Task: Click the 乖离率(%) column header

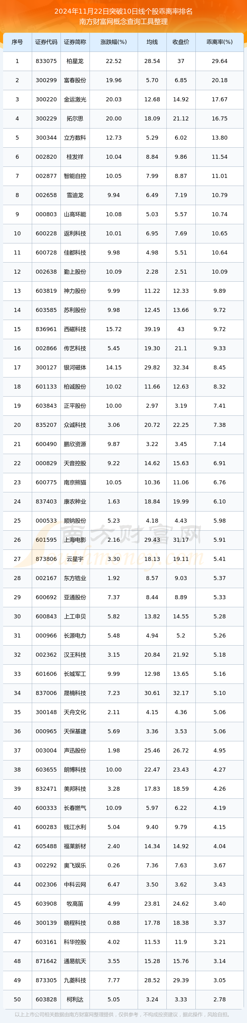Action: point(220,42)
